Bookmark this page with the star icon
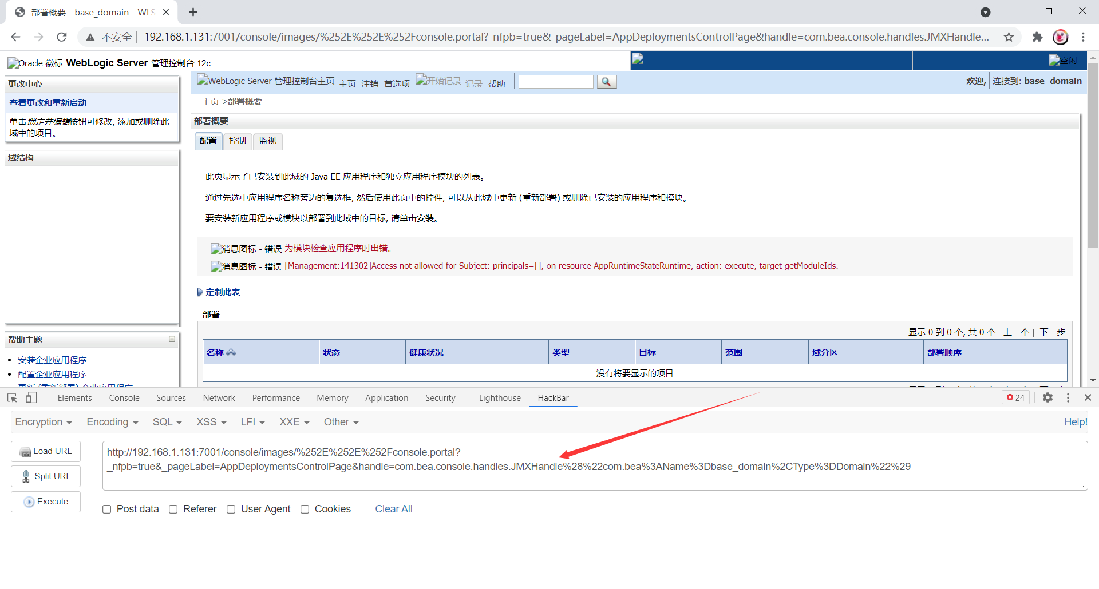Screen dimensions: 1099x589 1009,37
